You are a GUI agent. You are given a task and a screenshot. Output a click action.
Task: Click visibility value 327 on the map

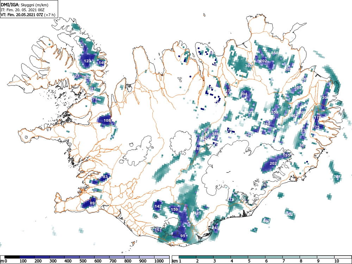point(76,76)
